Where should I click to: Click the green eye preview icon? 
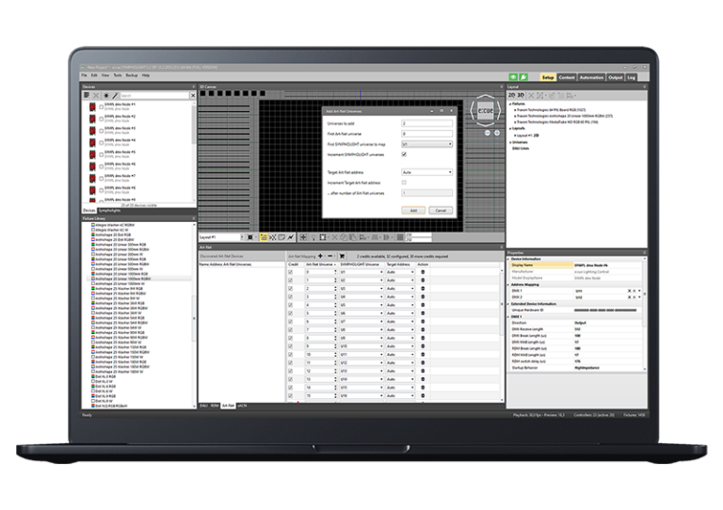[x=512, y=76]
